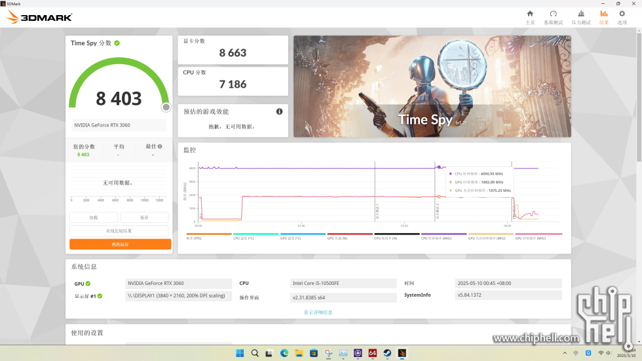This screenshot has height=361, width=642.
Task: Click orange 再次运行 run again button
Action: tap(120, 244)
